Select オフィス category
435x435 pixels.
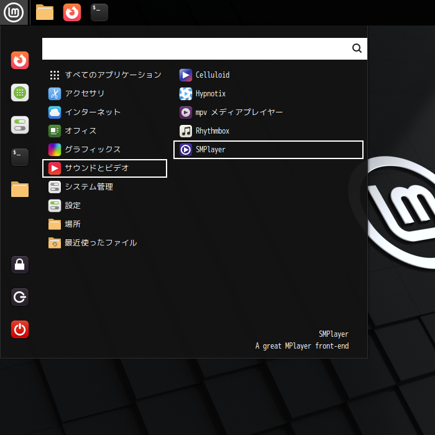coord(105,130)
